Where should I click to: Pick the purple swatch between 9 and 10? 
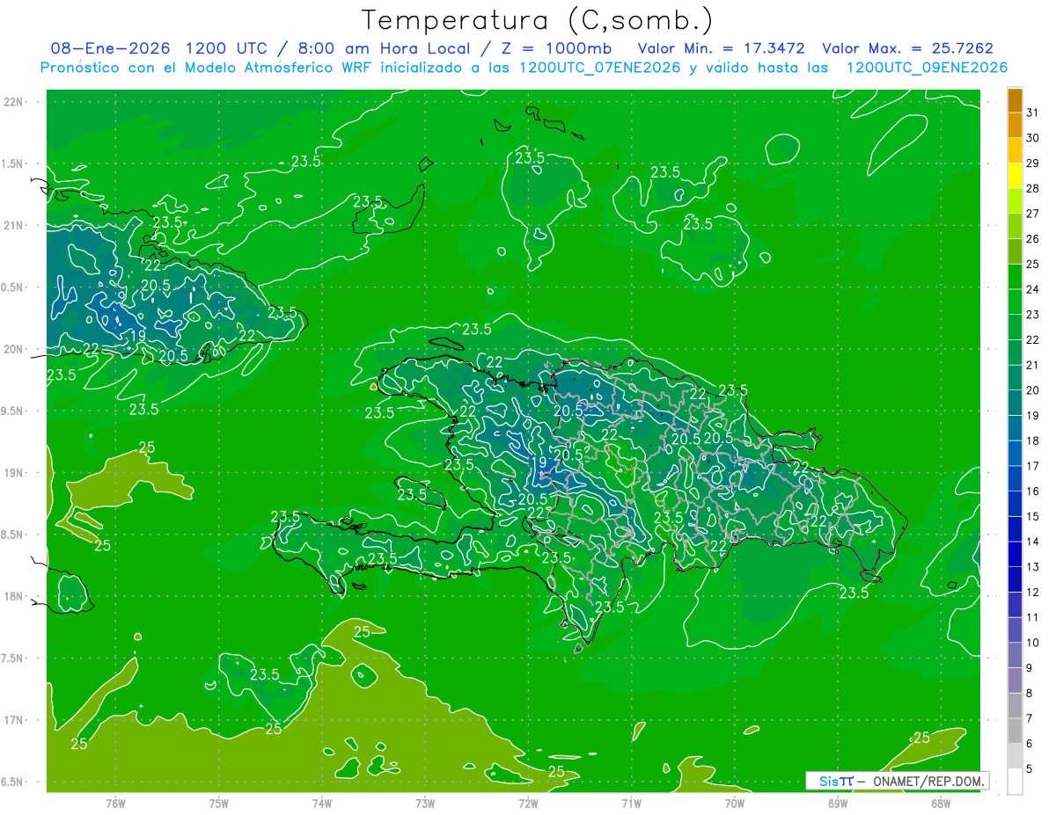point(1015,656)
